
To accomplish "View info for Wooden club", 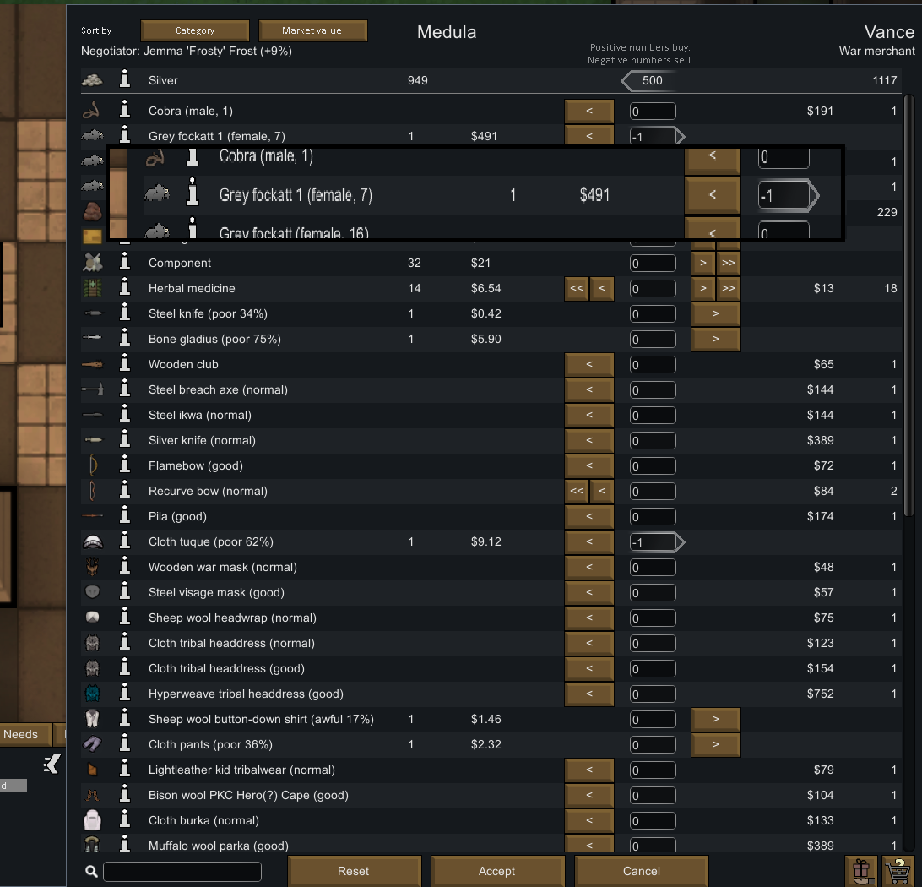I will (x=125, y=363).
